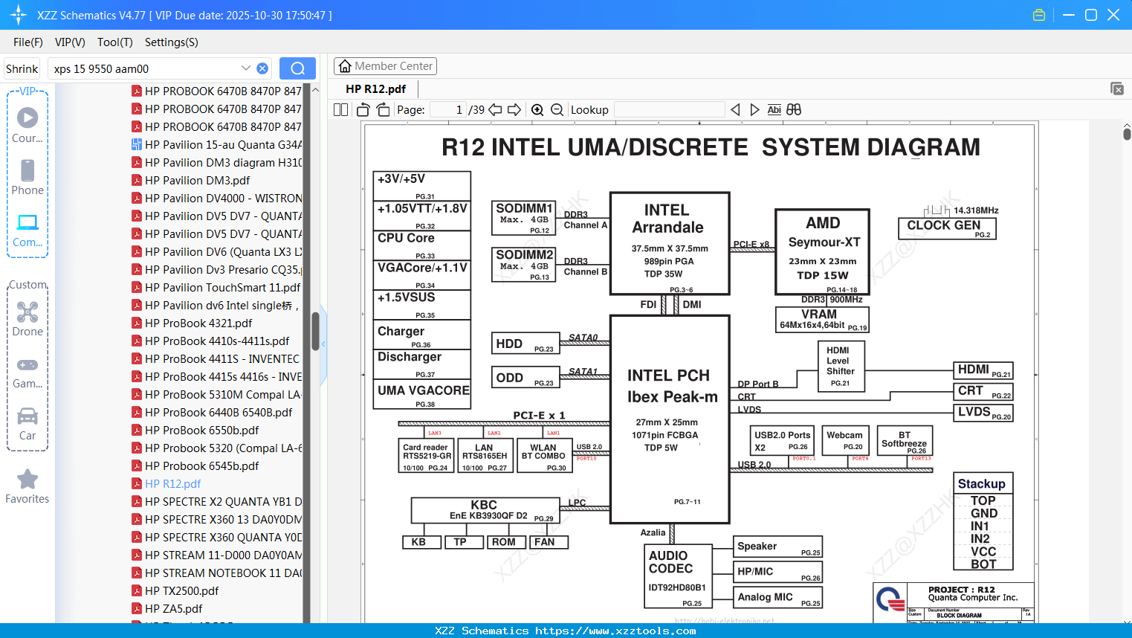
Task: Jump to previous lookup result
Action: [x=735, y=109]
